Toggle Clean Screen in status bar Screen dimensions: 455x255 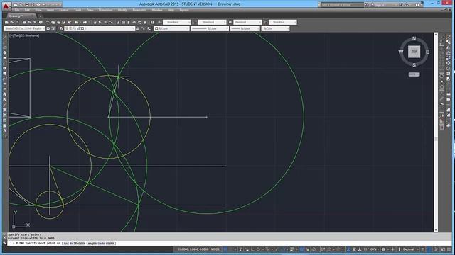tap(443, 249)
